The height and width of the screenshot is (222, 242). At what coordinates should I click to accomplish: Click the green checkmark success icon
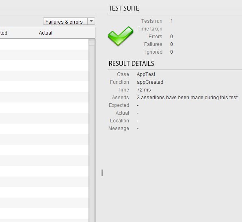pos(120,36)
